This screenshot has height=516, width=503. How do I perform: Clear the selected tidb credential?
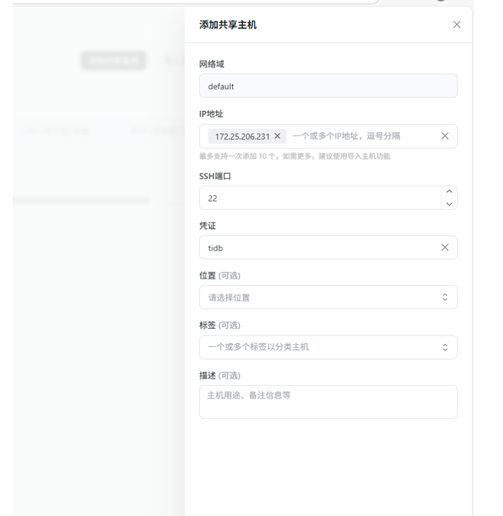tap(445, 247)
